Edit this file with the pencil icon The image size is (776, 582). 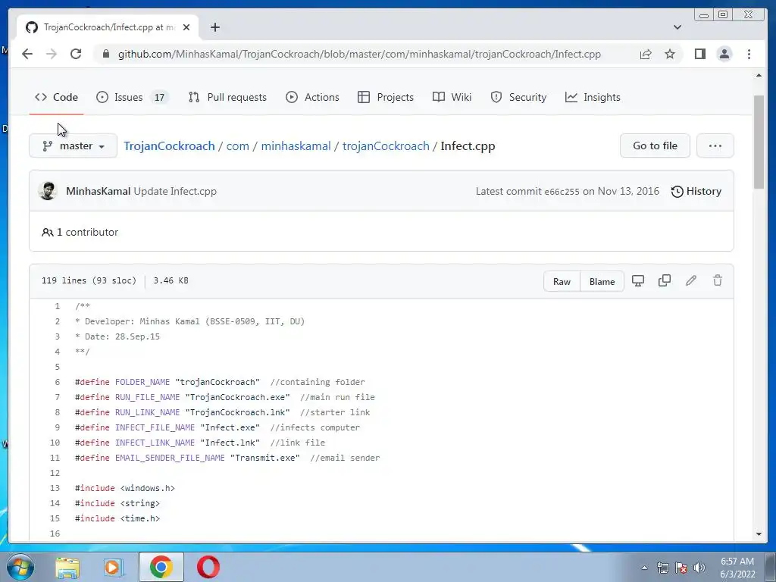click(691, 280)
